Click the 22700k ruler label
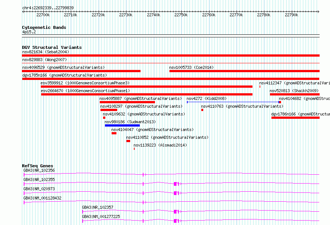This screenshot has height=225, width=330. (x=43, y=15)
